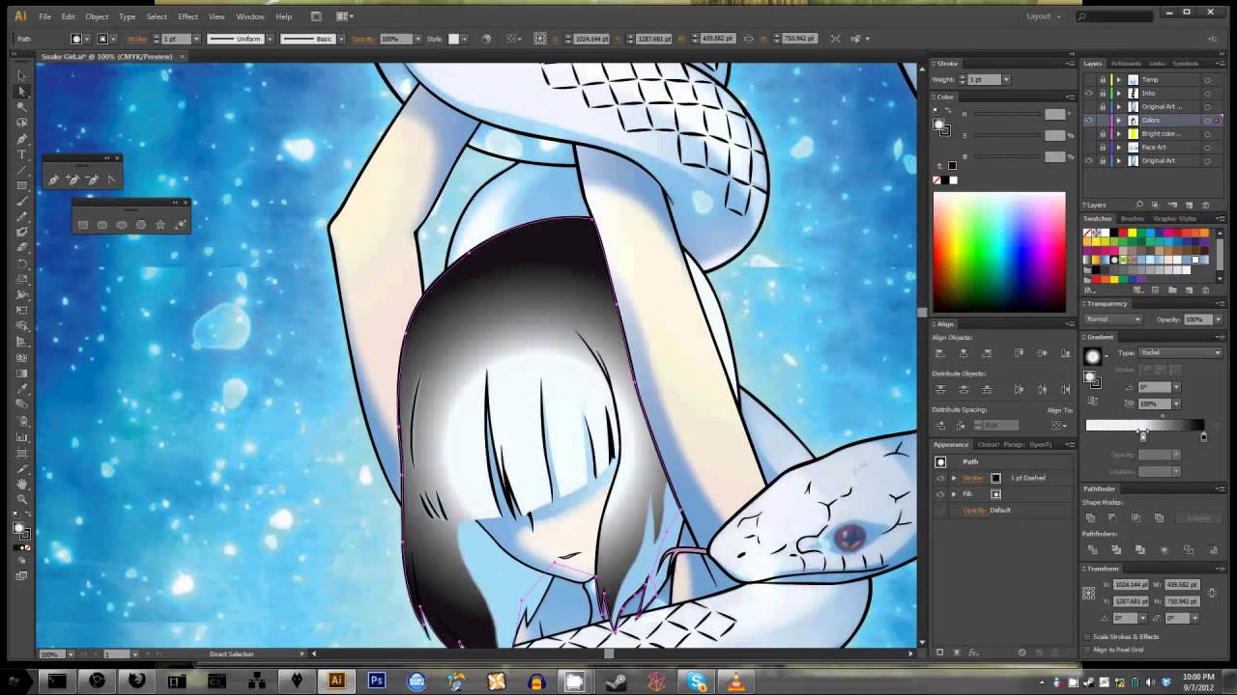Click the Stroke link in the control bar
Screen dimensions: 1237x695
click(x=137, y=39)
